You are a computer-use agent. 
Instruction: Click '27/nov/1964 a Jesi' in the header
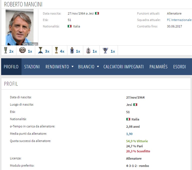(81, 13)
